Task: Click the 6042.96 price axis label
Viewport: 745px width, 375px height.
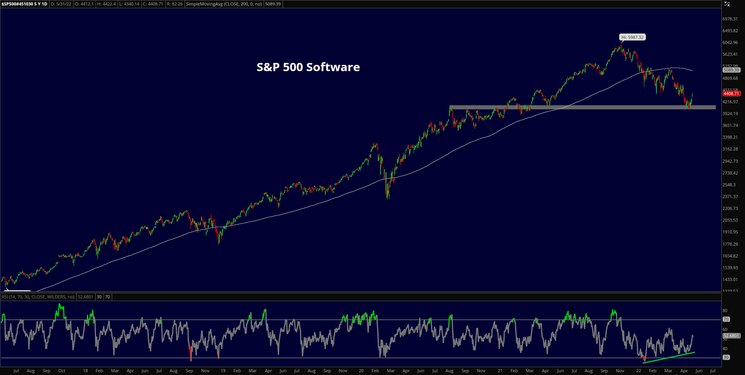Action: (730, 42)
